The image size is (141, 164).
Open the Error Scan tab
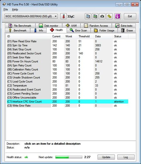[79, 30]
